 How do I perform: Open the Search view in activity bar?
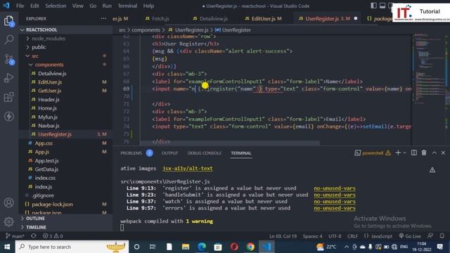coord(9,39)
